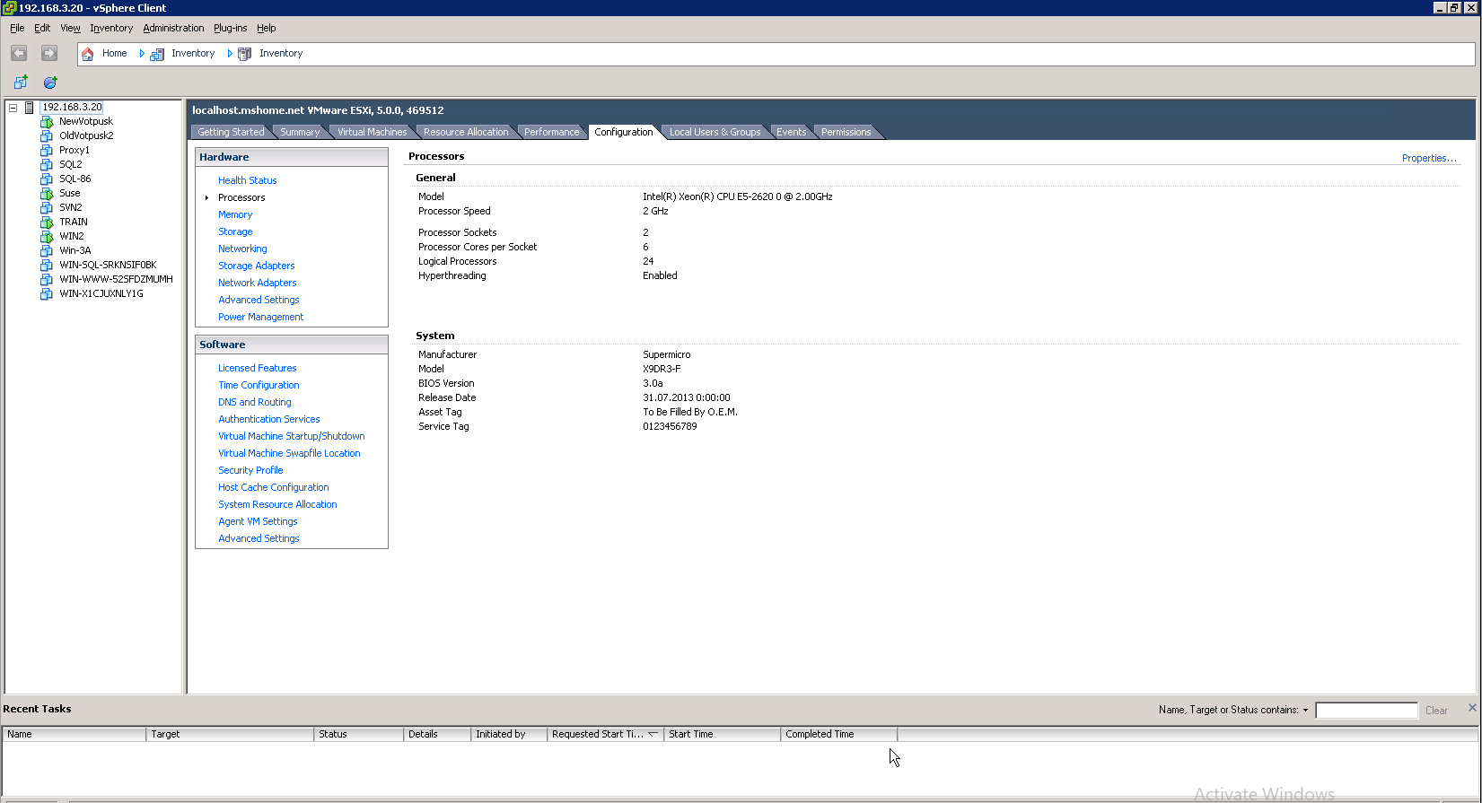Click the VM icon next to Win-3A
The width and height of the screenshot is (1482, 803).
click(x=47, y=251)
